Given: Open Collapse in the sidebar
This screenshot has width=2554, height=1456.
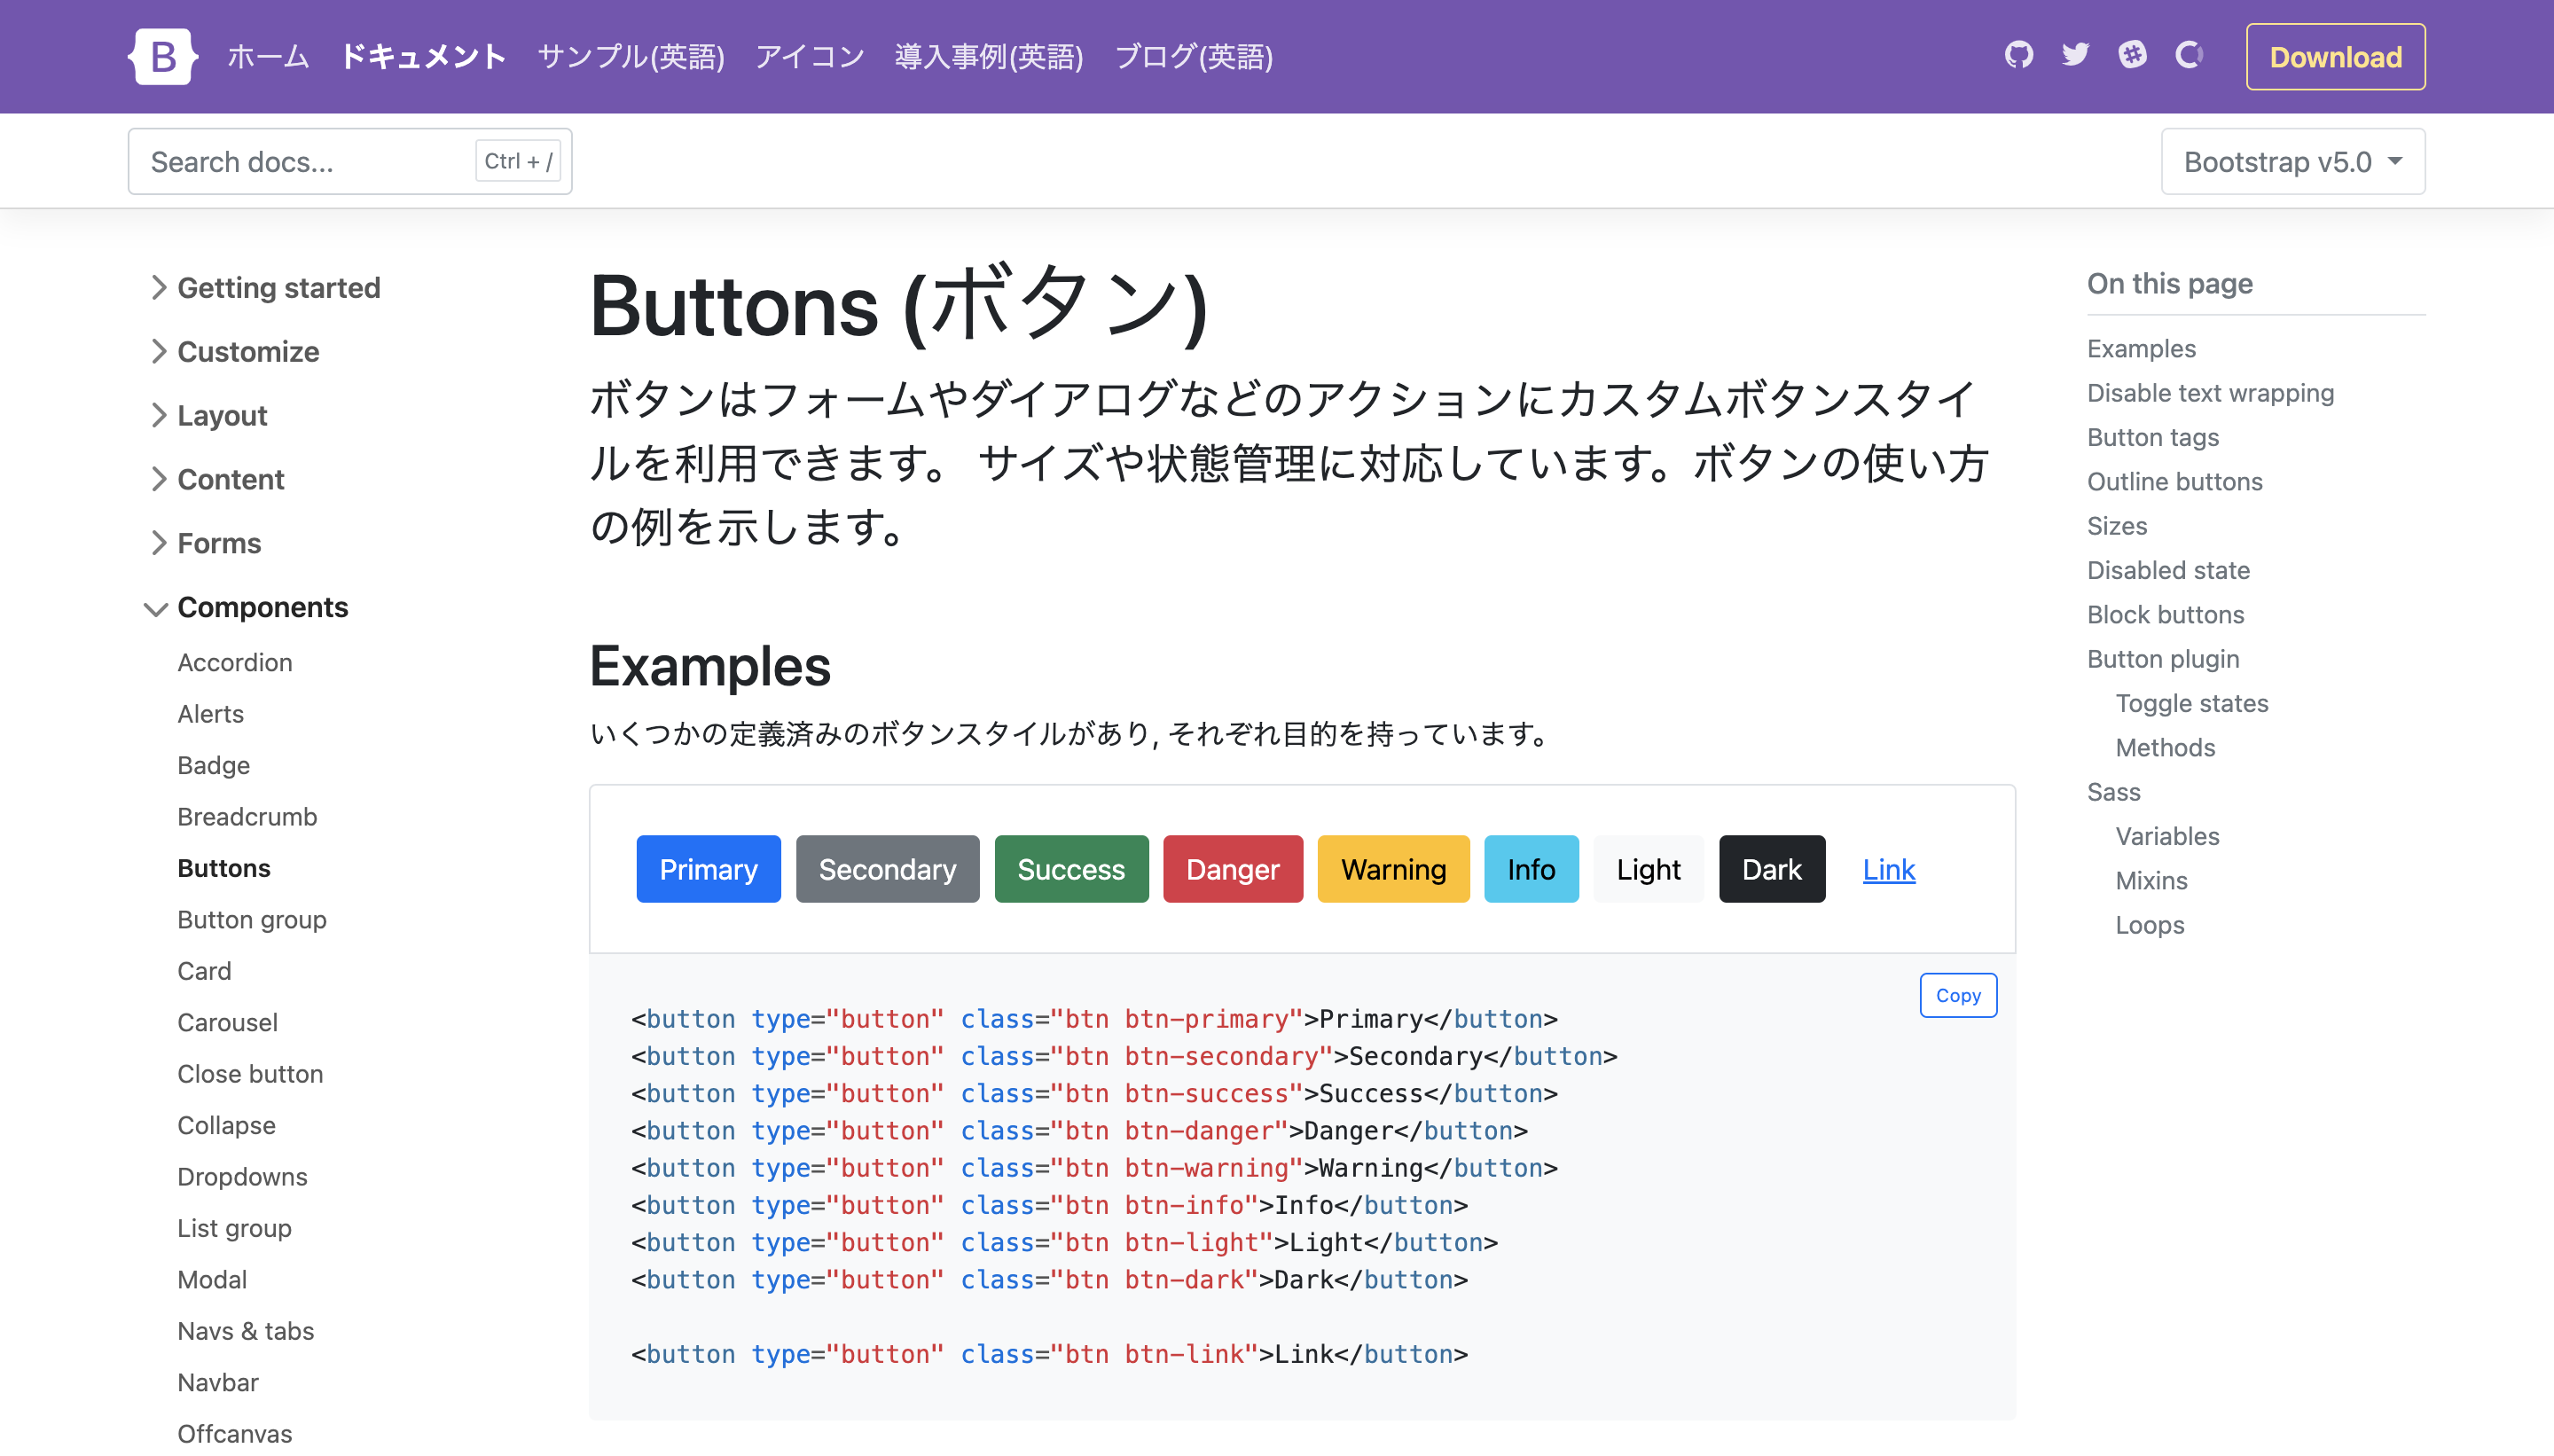Looking at the screenshot, I should click(226, 1126).
